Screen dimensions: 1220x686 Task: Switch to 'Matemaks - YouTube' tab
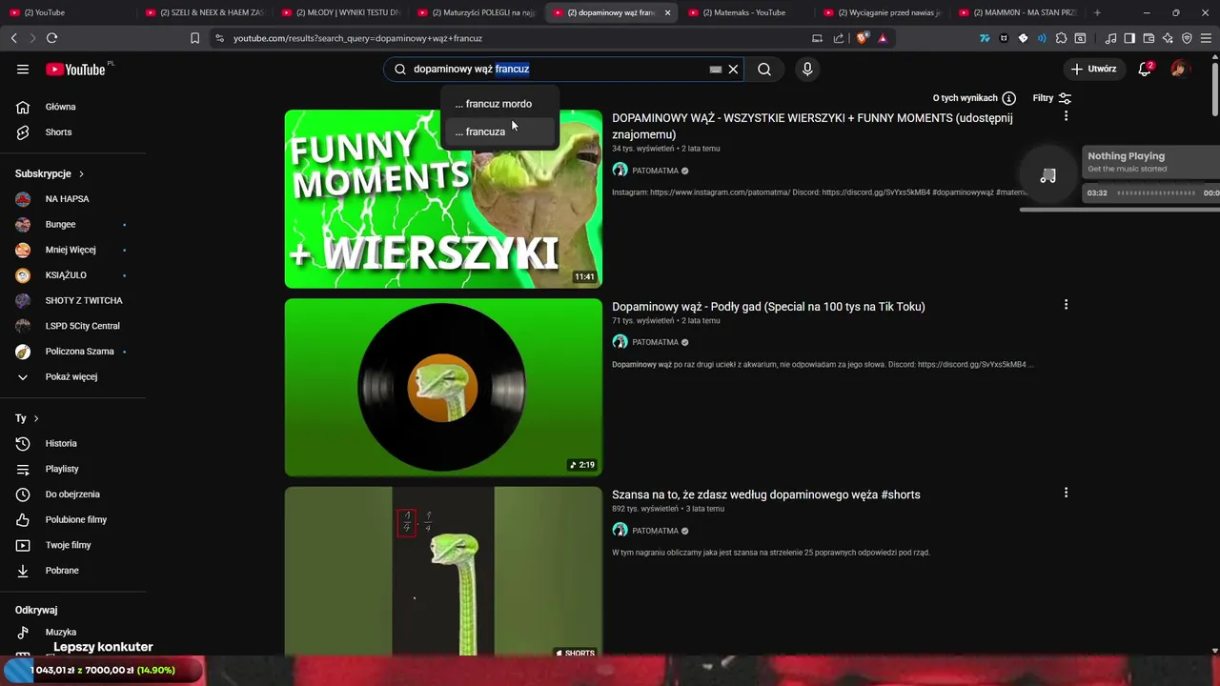click(x=745, y=12)
